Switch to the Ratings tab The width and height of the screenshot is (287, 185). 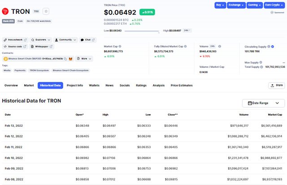(x=141, y=86)
